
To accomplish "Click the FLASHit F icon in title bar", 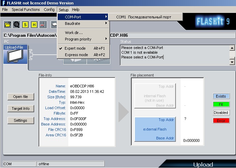I will pos(4,3).
